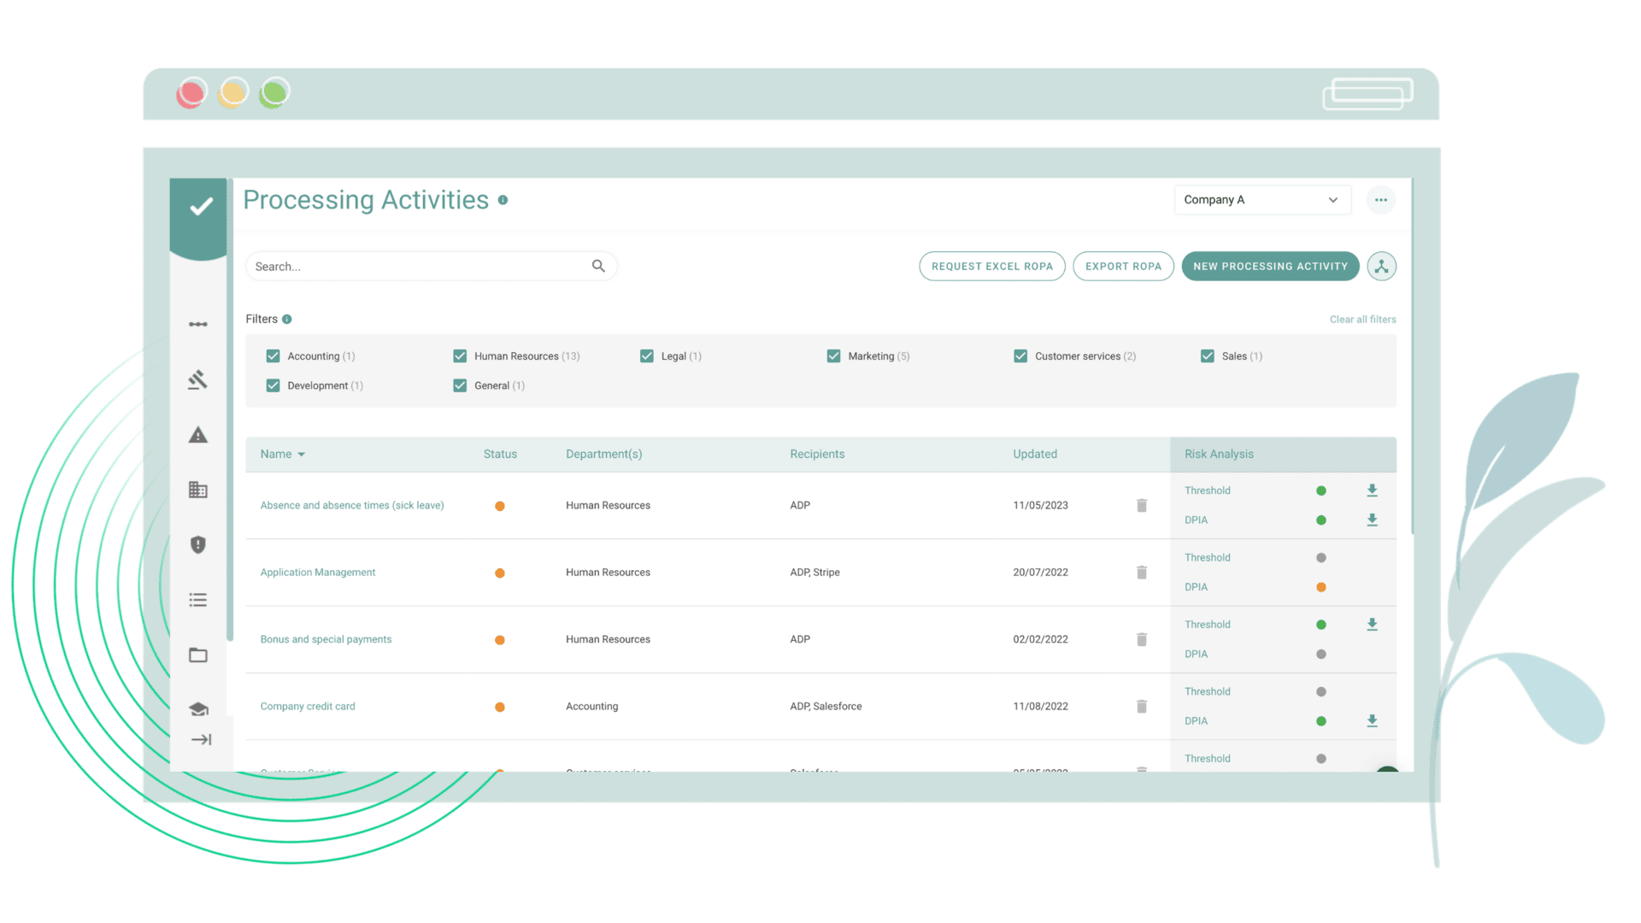Viewport: 1641px width, 923px height.
Task: Uncheck the Legal filter
Action: click(x=647, y=356)
